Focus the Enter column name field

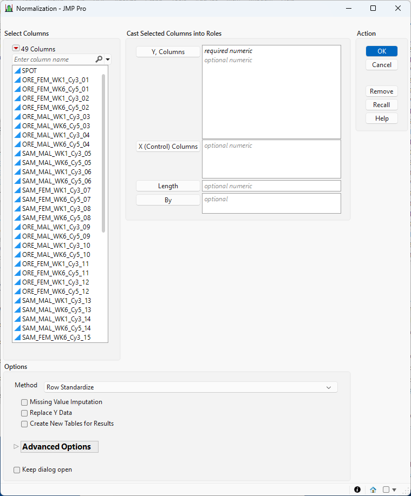click(54, 59)
